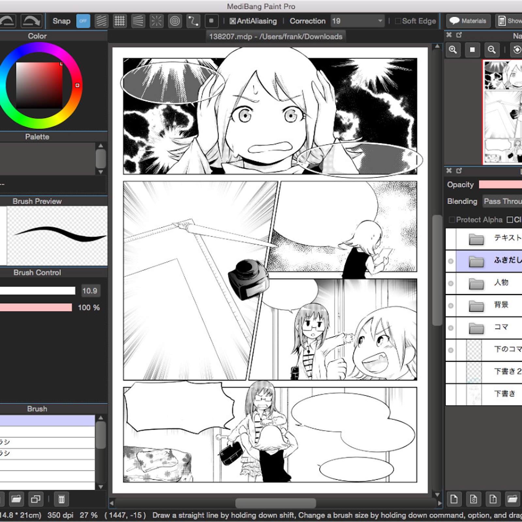Click the new 1-bit layer icon

[493, 499]
